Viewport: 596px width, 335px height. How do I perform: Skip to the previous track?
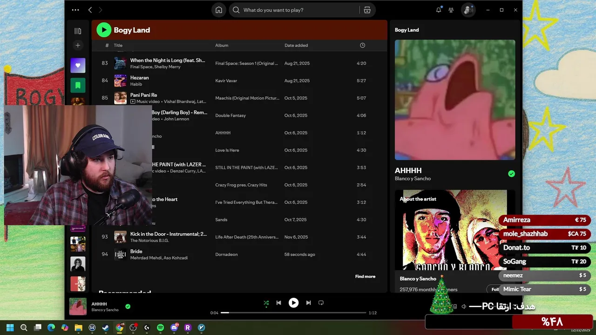coord(278,302)
